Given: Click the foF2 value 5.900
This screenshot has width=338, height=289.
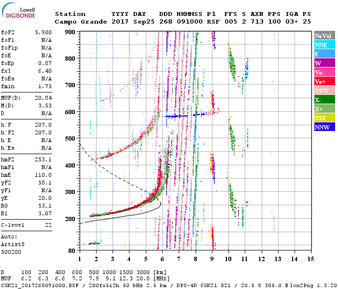Looking at the screenshot, I should 43,32.
